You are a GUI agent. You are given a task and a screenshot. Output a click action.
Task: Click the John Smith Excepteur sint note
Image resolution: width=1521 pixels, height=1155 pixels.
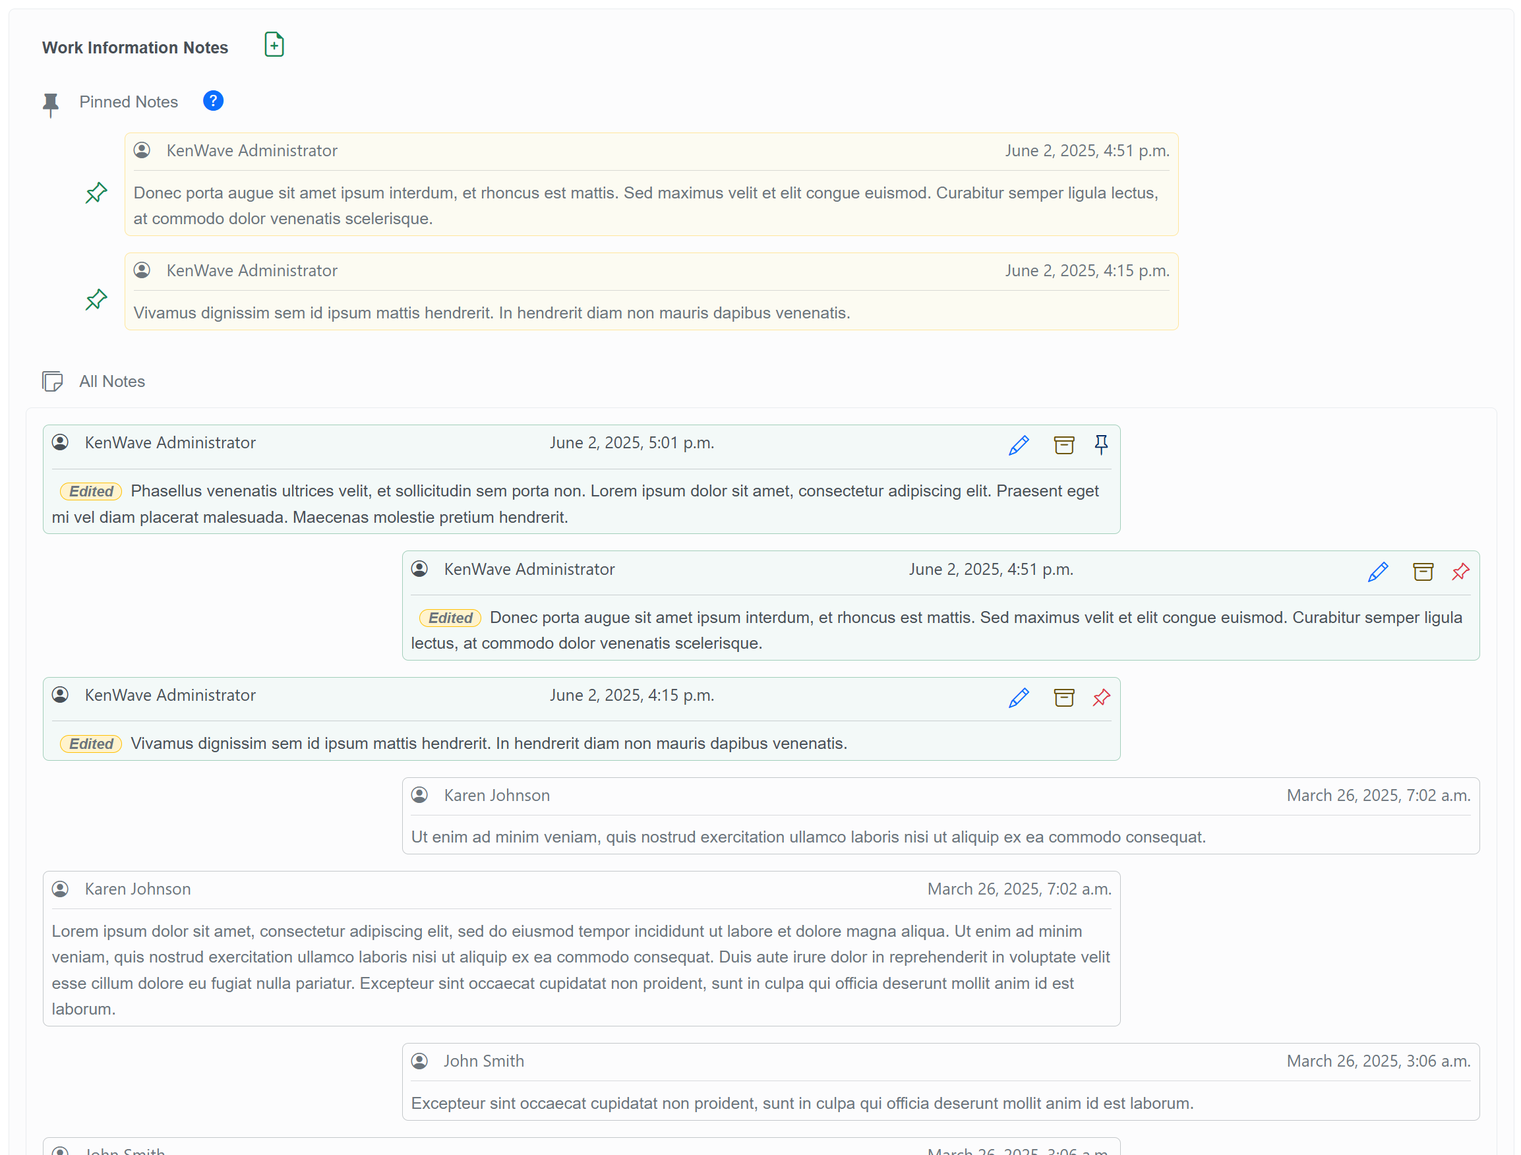coord(802,1104)
